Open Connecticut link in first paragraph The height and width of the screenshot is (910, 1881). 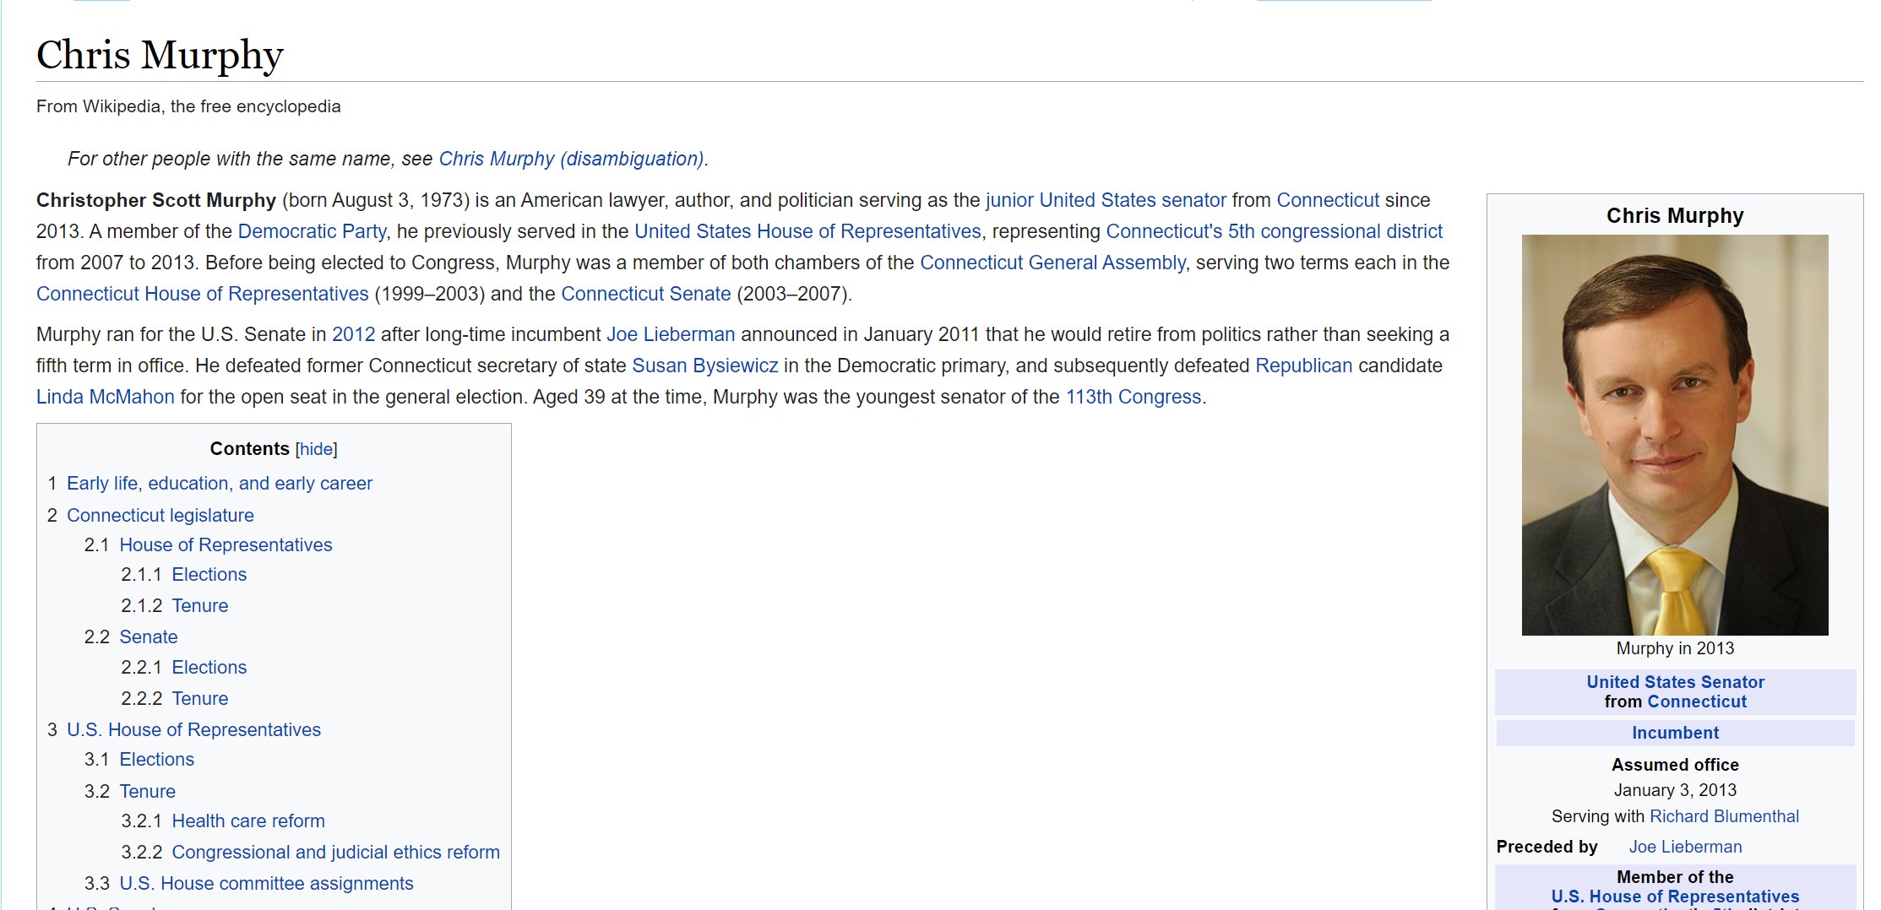[1328, 200]
